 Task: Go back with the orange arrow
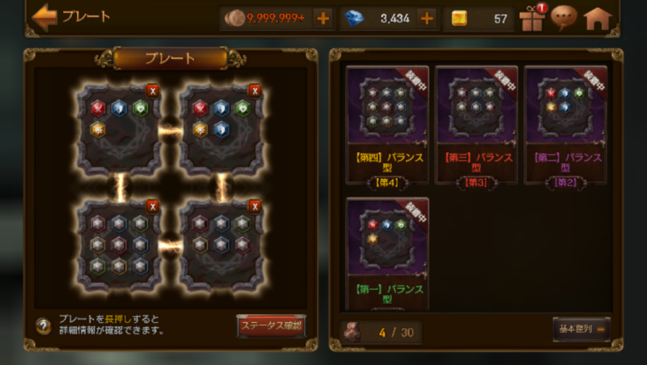(44, 17)
